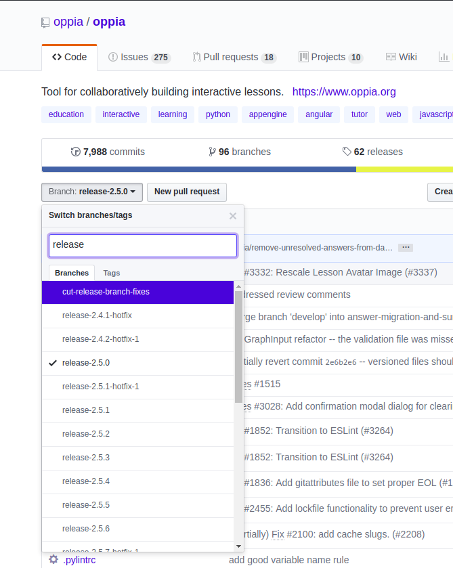This screenshot has width=453, height=568.
Task: Click the branch filter input containing 'release'
Action: (143, 246)
